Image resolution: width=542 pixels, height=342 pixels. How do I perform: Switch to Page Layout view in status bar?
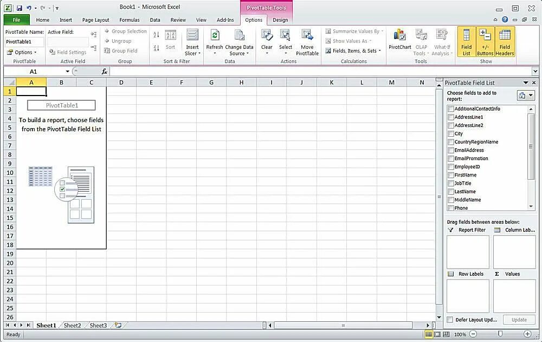(437, 334)
